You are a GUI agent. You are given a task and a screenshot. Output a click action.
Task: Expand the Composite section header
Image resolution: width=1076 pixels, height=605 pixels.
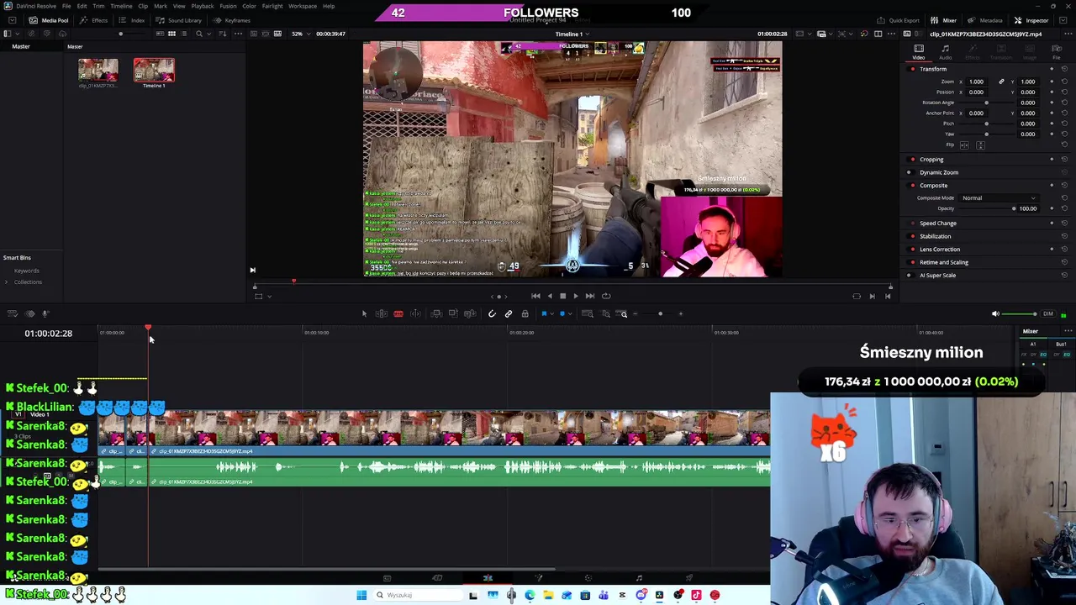(933, 185)
